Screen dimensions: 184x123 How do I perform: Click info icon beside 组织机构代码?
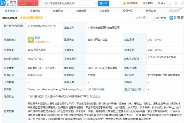point(21,59)
